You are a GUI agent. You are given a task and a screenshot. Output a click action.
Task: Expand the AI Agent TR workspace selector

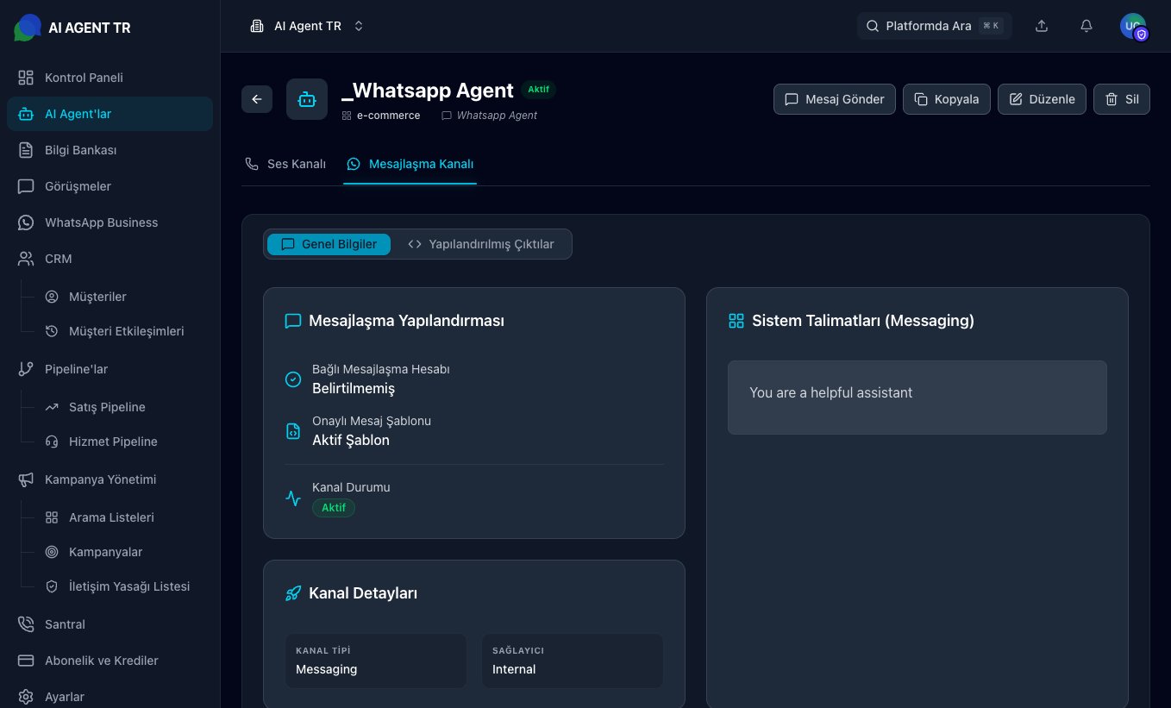click(x=307, y=26)
